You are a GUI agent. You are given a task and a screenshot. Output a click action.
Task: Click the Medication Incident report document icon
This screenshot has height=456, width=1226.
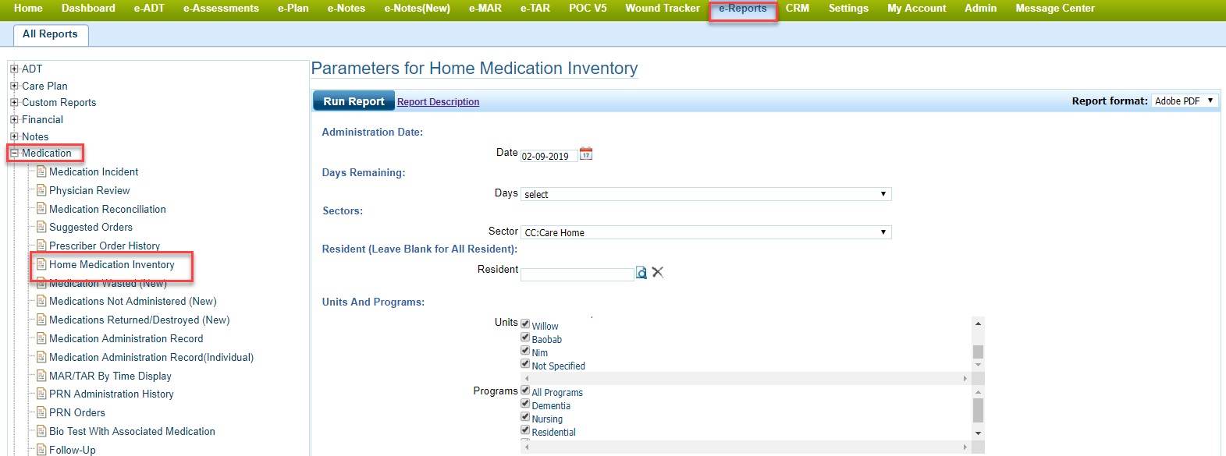pyautogui.click(x=41, y=171)
